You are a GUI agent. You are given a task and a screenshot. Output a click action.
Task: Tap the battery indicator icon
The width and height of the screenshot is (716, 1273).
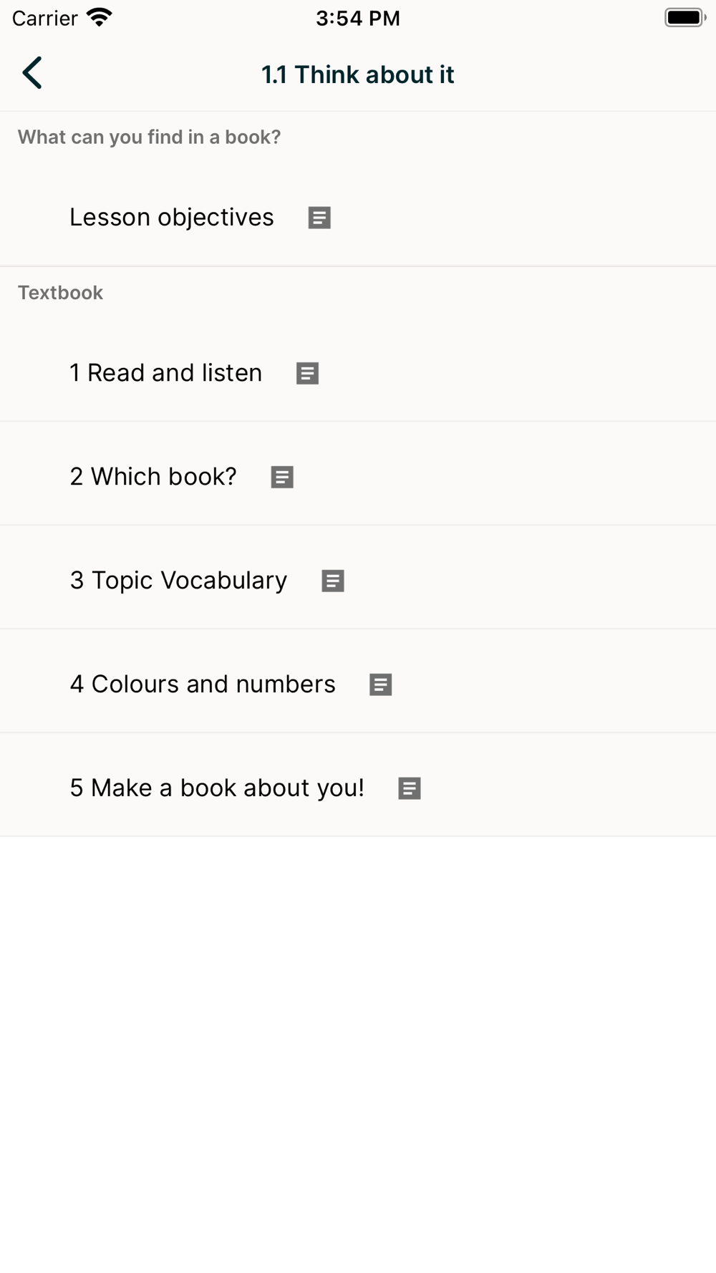coord(684,18)
